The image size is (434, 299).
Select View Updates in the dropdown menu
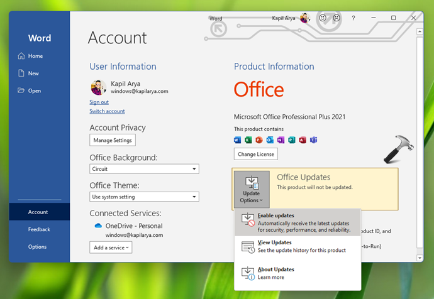[x=297, y=246]
